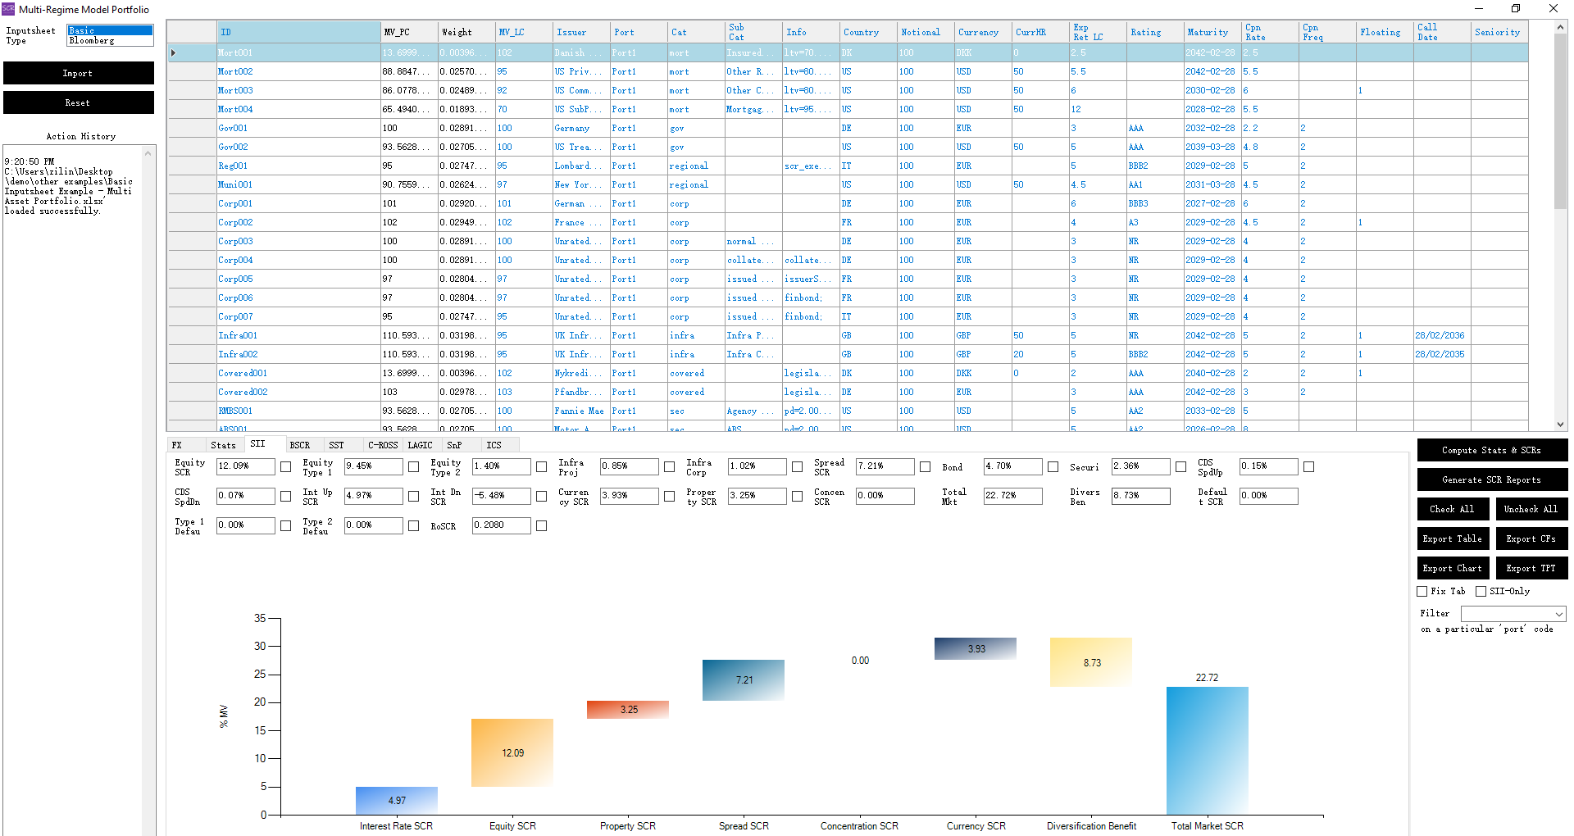The height and width of the screenshot is (836, 1574).
Task: Click the Total Mkt value field
Action: point(1012,496)
